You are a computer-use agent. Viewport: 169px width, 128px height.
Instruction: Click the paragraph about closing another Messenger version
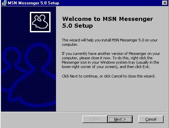[x=111, y=60]
